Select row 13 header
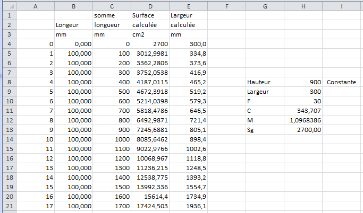 [10, 130]
